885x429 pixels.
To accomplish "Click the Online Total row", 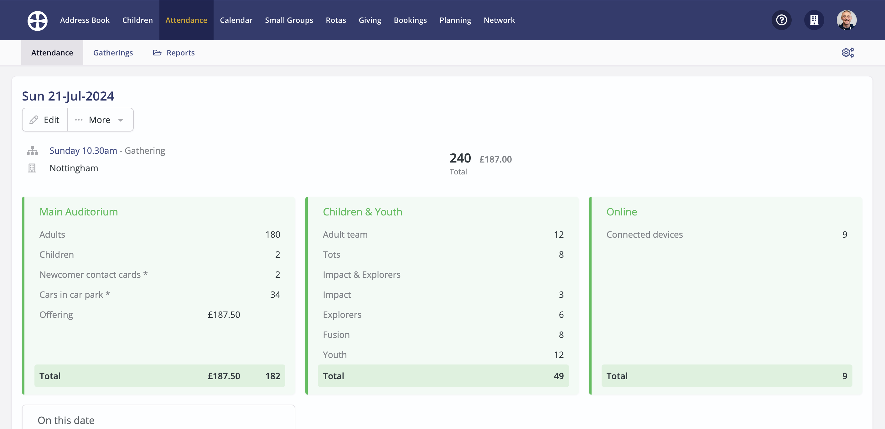I will [x=727, y=376].
